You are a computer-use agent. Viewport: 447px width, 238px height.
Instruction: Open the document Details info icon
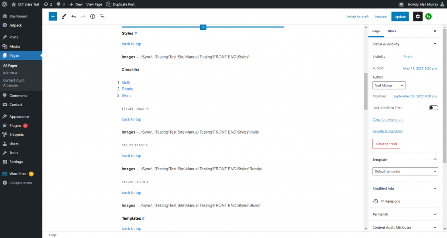pos(93,17)
